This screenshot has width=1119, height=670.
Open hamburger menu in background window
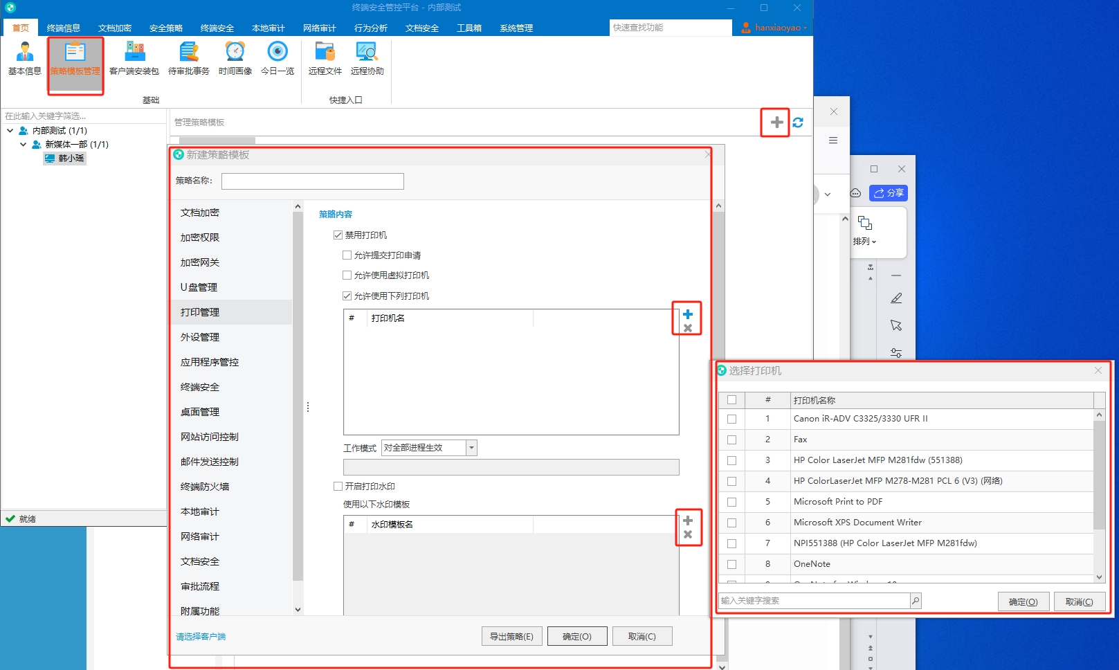coord(833,141)
